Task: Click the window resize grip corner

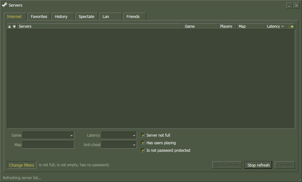Action: click(299, 179)
